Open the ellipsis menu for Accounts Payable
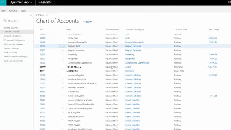 (62, 75)
